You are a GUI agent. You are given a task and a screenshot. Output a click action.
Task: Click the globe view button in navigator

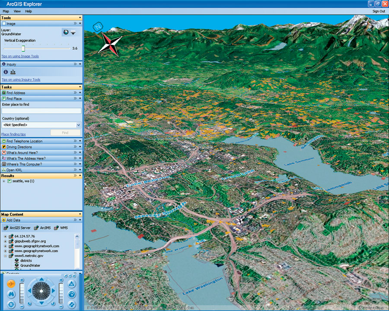pos(71,294)
